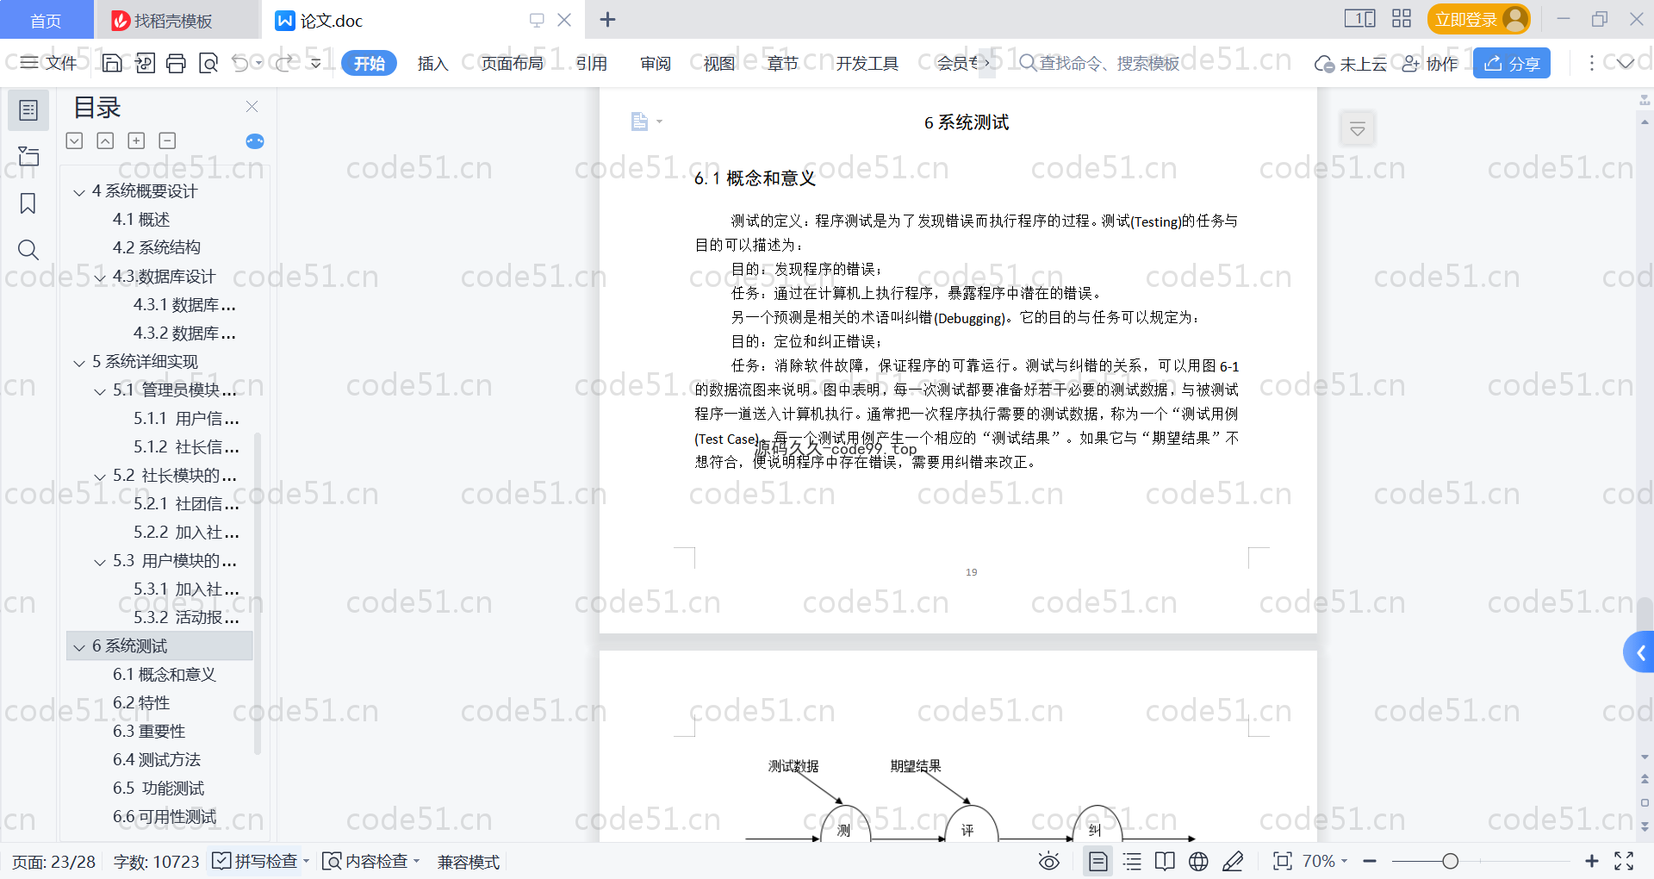Click the zoom slider handle
Viewport: 1654px width, 879px height.
1451,861
